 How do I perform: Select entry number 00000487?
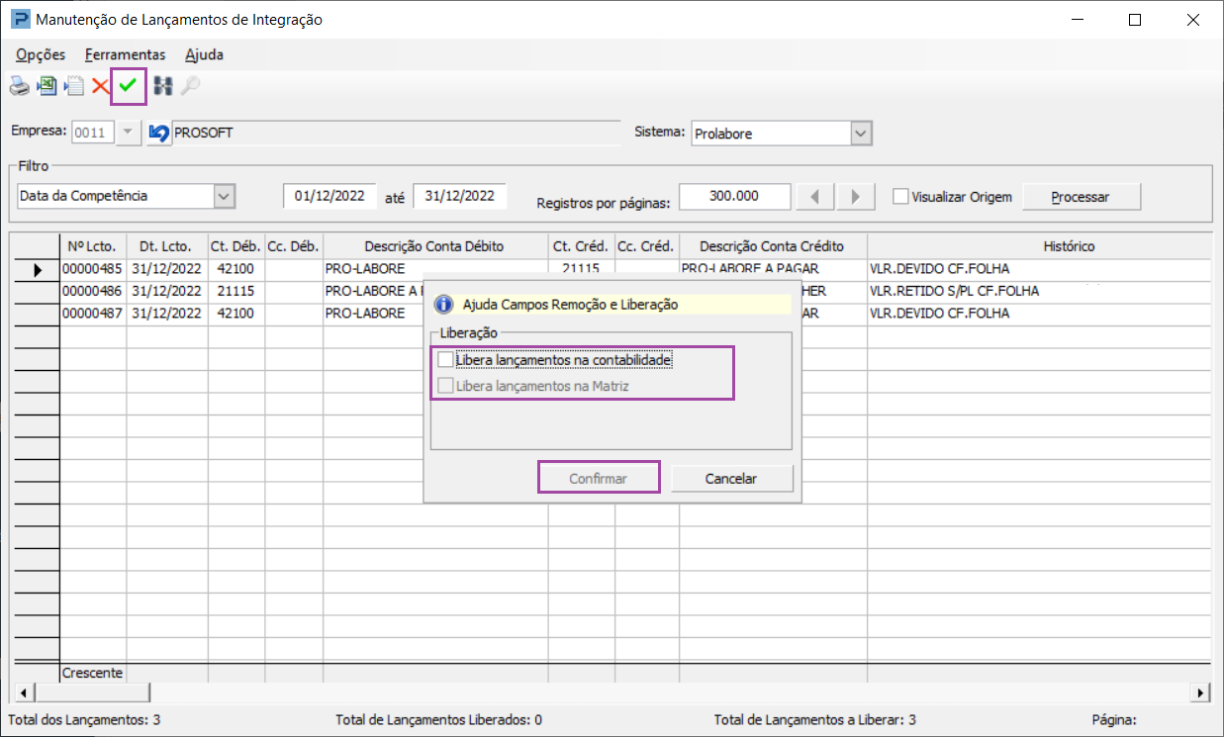93,314
